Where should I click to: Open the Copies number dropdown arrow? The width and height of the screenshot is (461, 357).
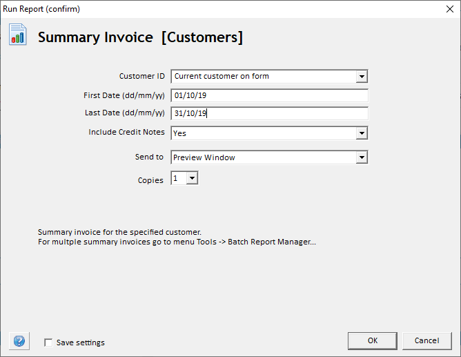(x=192, y=179)
